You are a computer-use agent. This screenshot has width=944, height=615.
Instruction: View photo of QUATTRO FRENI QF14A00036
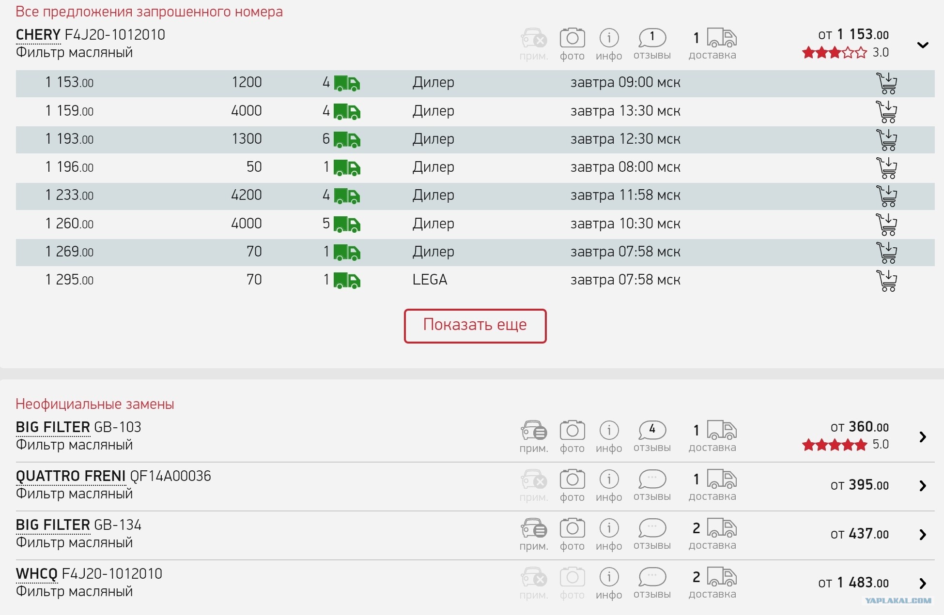[572, 486]
